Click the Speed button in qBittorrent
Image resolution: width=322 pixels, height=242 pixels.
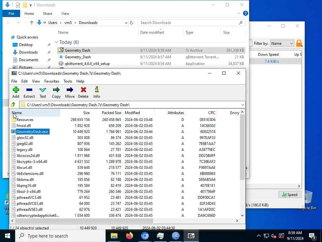click(x=290, y=194)
